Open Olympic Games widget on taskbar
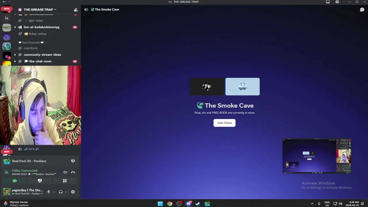 [16, 204]
